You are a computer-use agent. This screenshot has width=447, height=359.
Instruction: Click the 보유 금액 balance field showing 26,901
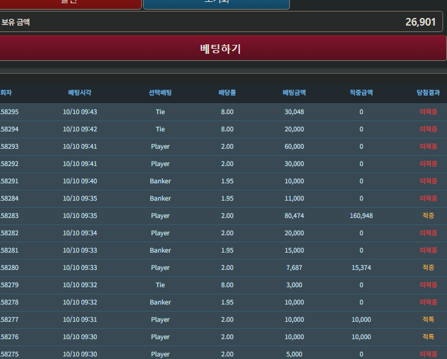tap(221, 22)
